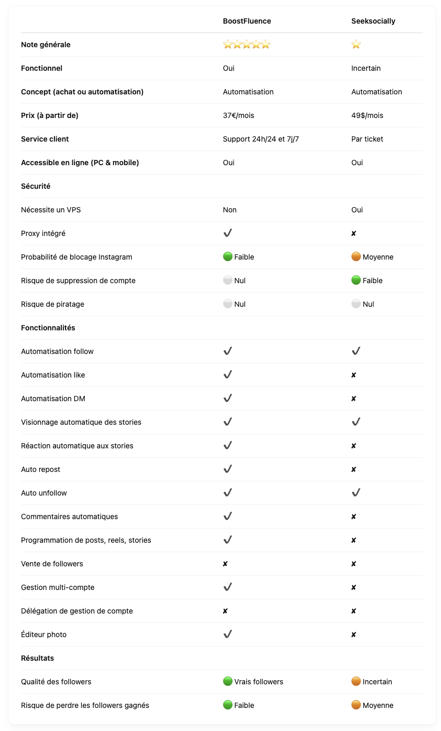Image resolution: width=441 pixels, height=731 pixels.
Task: Click Seeksocially green circle for Risque de suppression
Action: pyautogui.click(x=356, y=281)
